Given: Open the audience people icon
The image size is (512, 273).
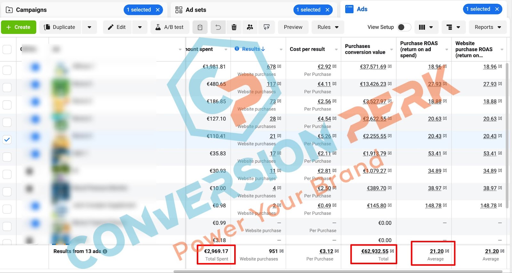Looking at the screenshot, I should click(250, 27).
